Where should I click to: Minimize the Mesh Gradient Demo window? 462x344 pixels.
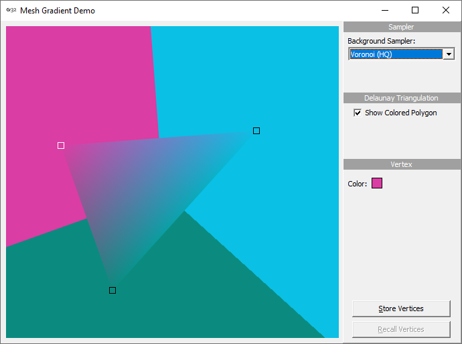[x=385, y=10]
